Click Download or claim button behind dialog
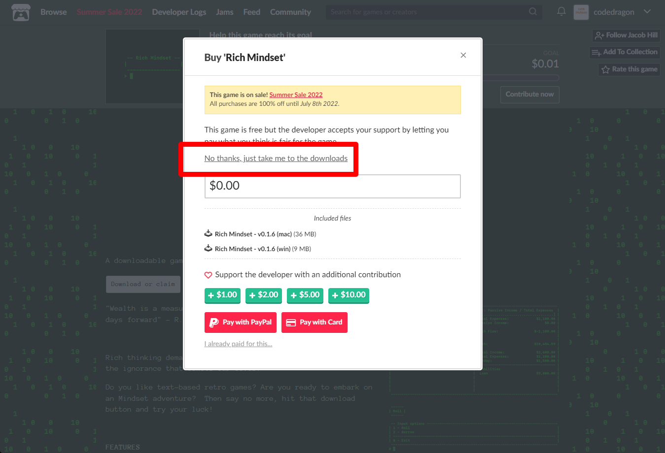Screen dimensions: 665x453 pos(143,284)
